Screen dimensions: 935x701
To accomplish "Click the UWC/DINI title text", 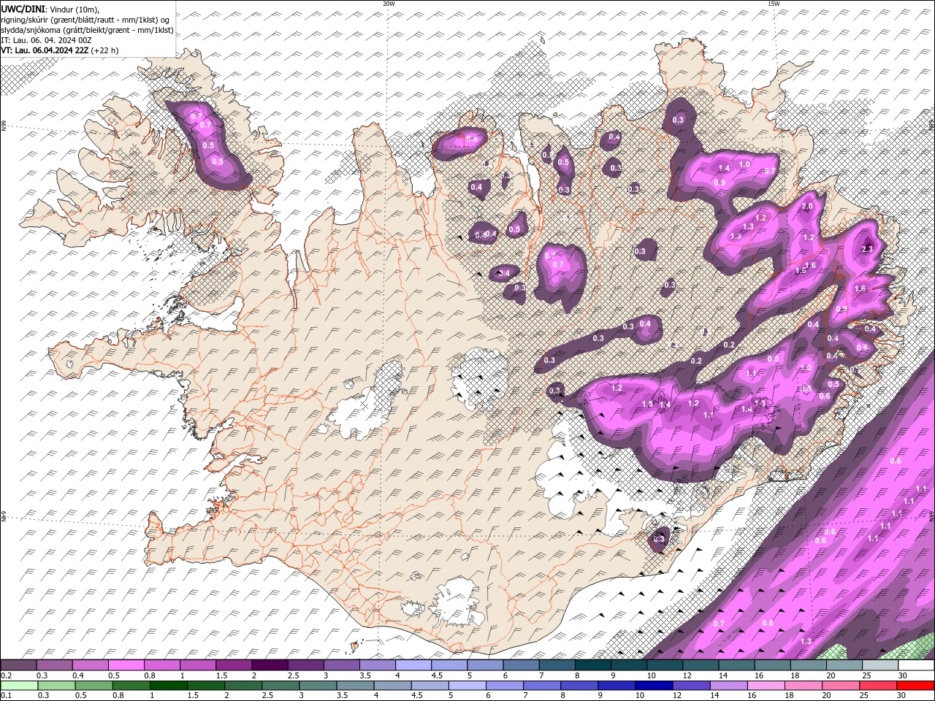I will (x=23, y=8).
